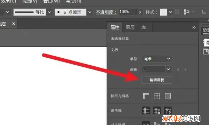Click the 画板 number field showing 1
Screen dimensions: 209x125
pos(154,69)
